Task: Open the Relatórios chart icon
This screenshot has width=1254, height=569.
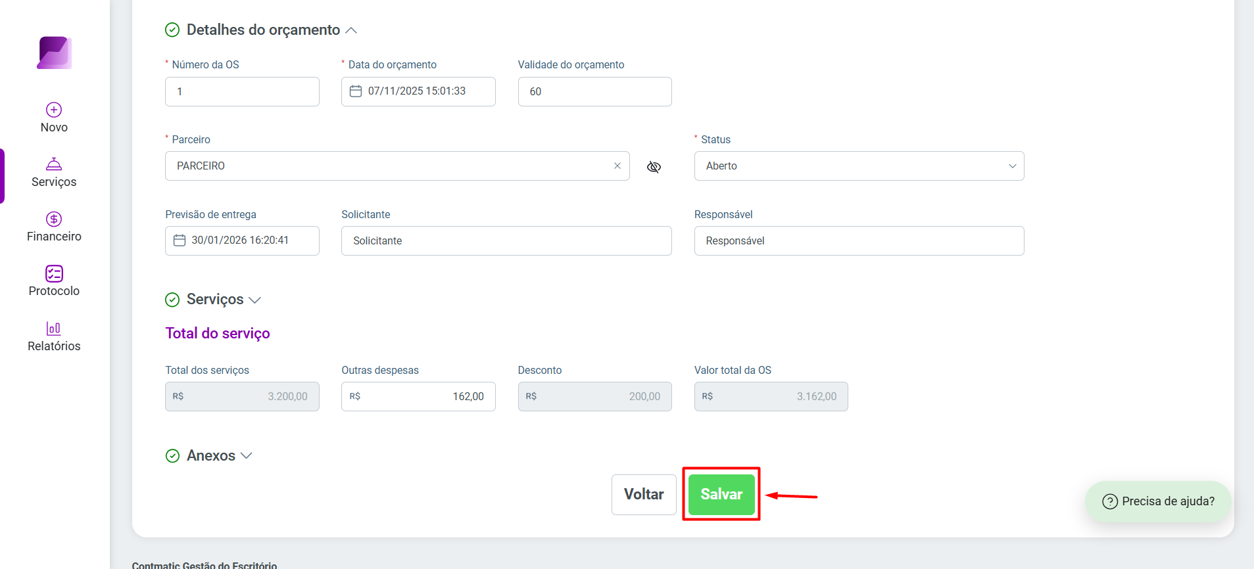Action: click(x=54, y=328)
